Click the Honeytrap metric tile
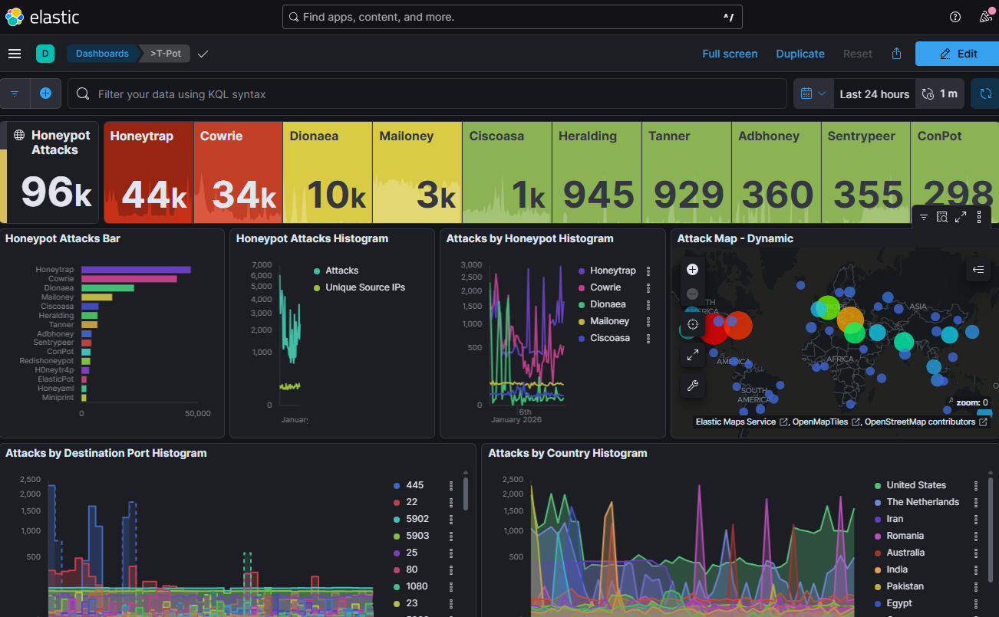Image resolution: width=999 pixels, height=617 pixels. (148, 172)
